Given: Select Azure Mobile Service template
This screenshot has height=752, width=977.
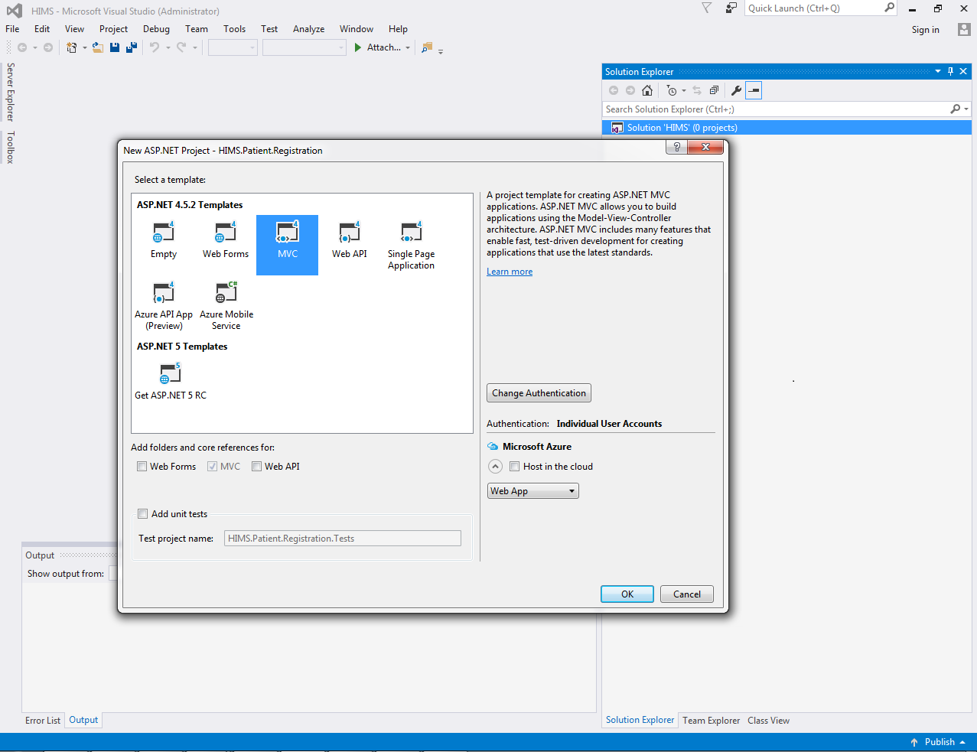Looking at the screenshot, I should [226, 304].
